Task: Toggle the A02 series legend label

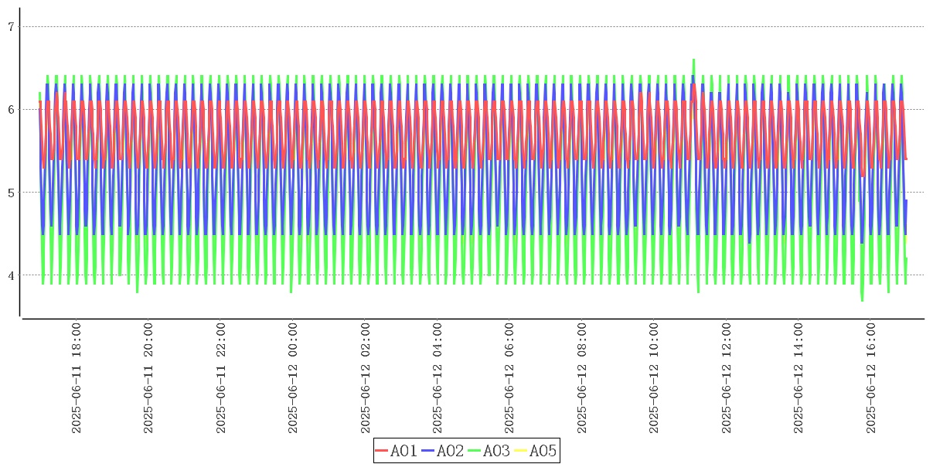Action: (450, 451)
